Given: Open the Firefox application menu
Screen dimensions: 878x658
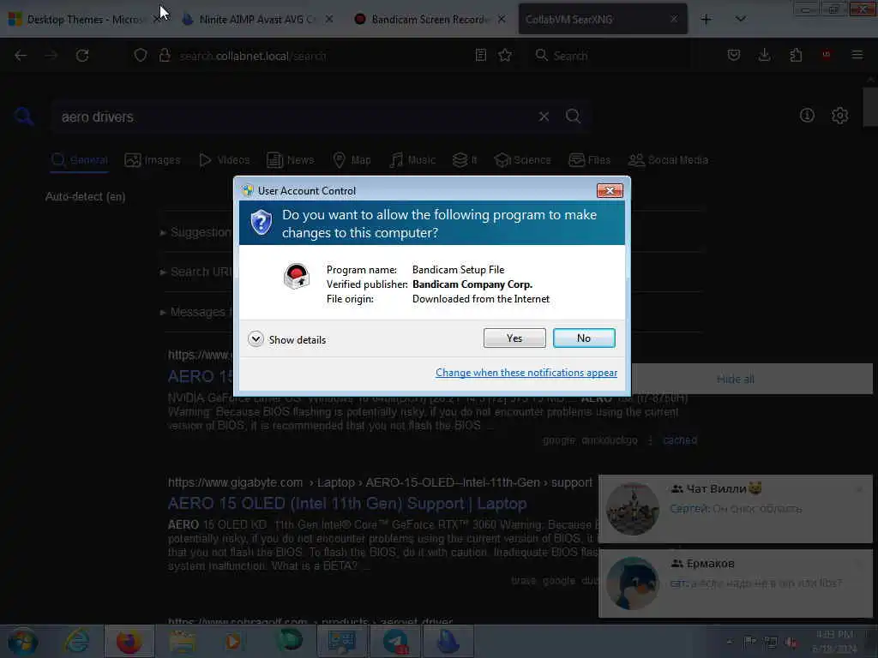Looking at the screenshot, I should pos(857,55).
